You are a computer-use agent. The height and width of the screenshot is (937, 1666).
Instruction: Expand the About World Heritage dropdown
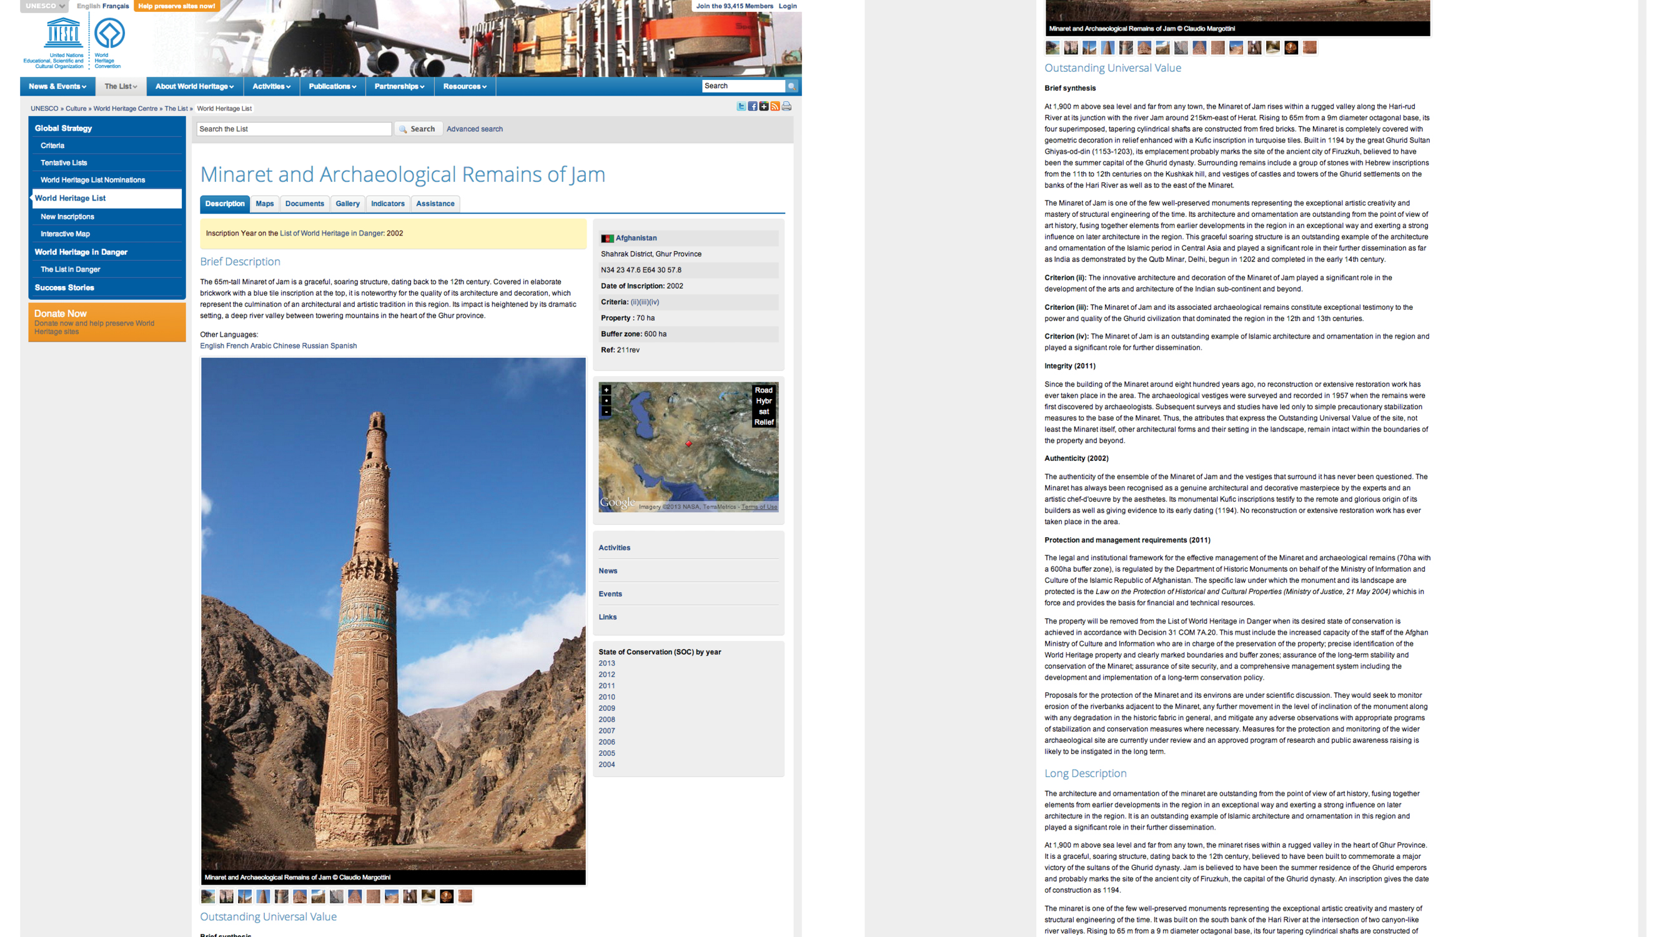point(194,87)
